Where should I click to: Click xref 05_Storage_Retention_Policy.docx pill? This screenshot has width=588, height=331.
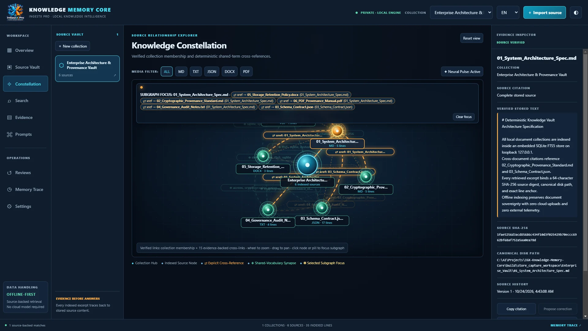tap(291, 95)
